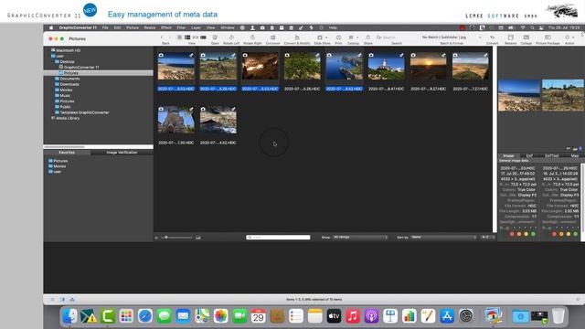
Task: Set green color label for first image
Action: pyautogui.click(x=533, y=234)
